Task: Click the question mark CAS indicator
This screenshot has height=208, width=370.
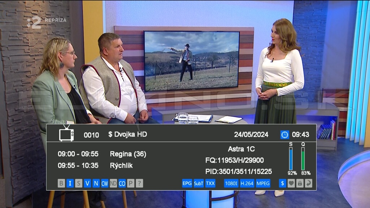Action: coord(139,183)
